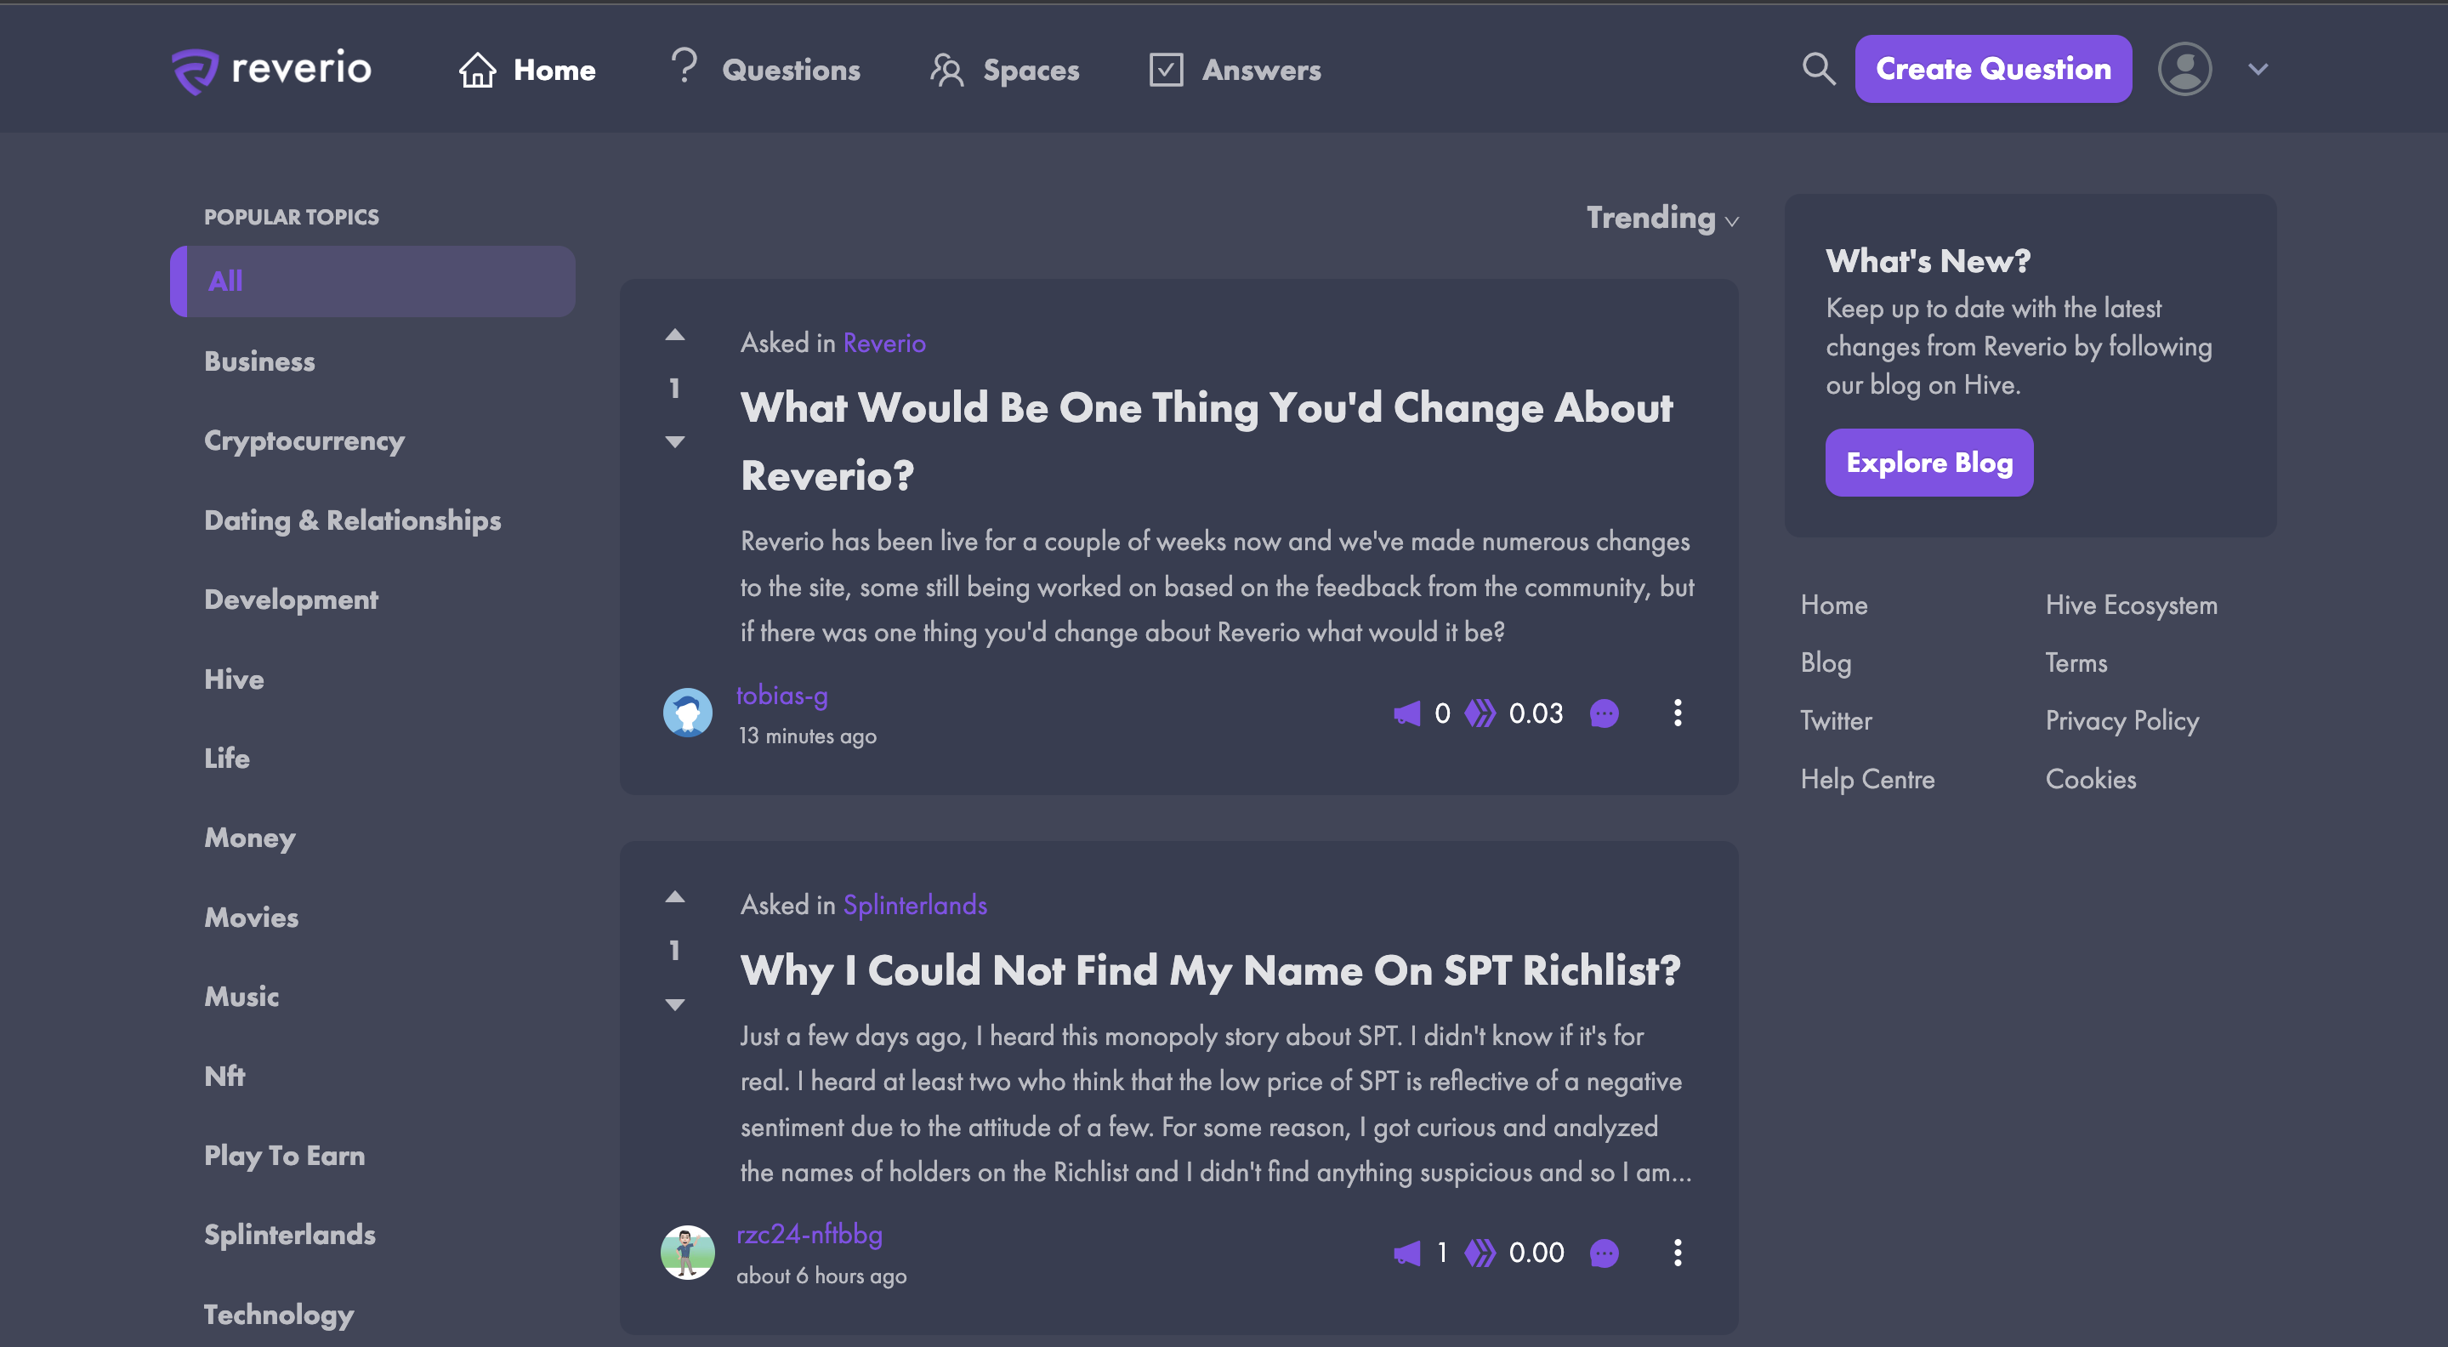Screen dimensions: 2448x1347
Task: Click rzc24-nftbbg's avatar picture
Action: (687, 1252)
